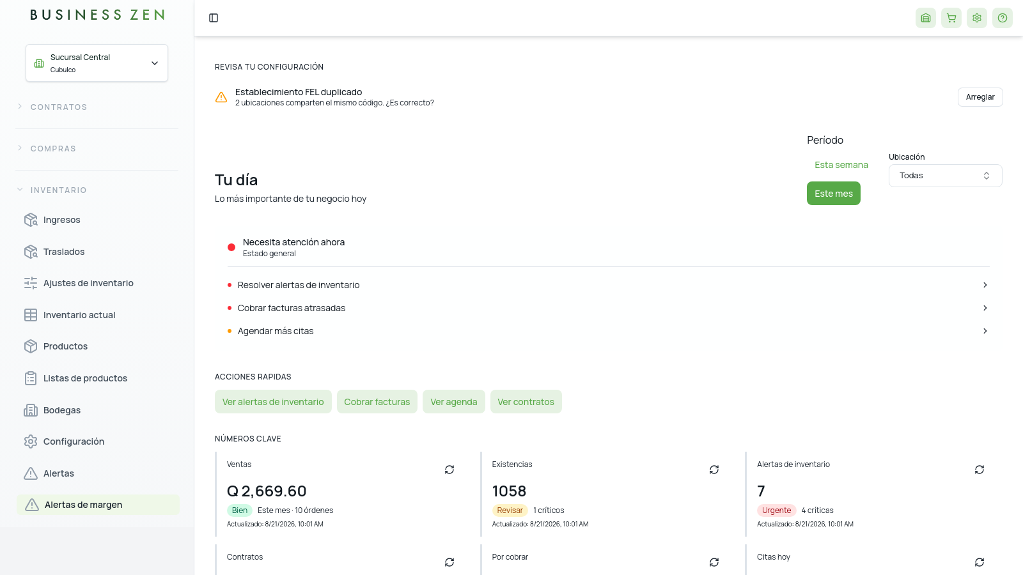
Task: Open the store icon in top bar
Action: (x=926, y=18)
